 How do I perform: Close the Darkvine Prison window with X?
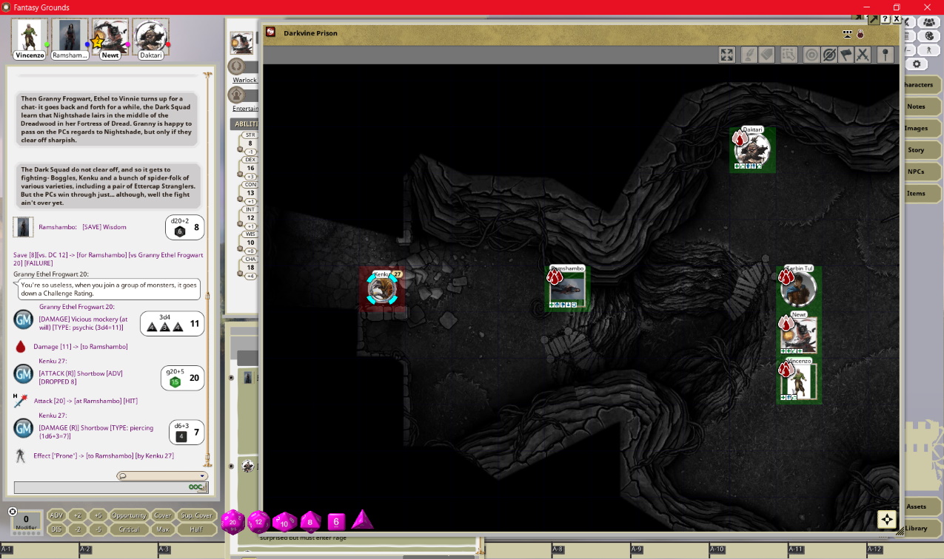(x=897, y=19)
